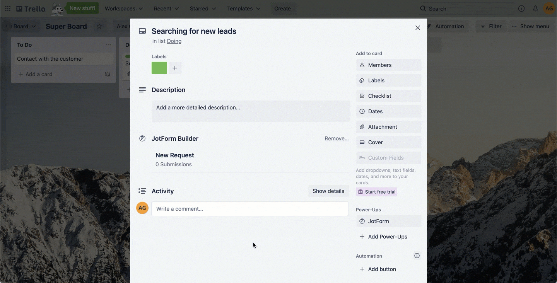Screen dimensions: 557x283
Task: Click the notifications bell icon
Action: [x=535, y=9]
